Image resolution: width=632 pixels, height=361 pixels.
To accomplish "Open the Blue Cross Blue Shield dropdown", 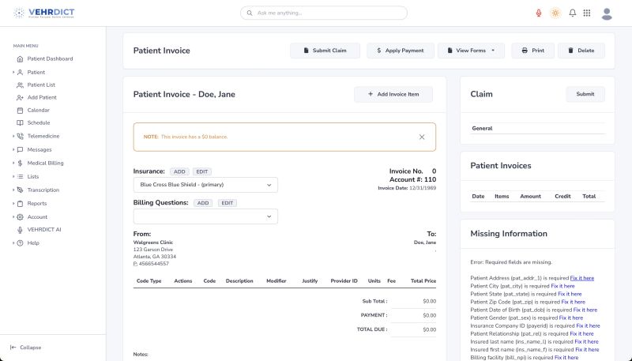I will coord(205,185).
